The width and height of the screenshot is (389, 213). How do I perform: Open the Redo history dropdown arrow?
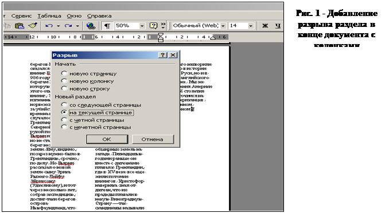pos(77,26)
